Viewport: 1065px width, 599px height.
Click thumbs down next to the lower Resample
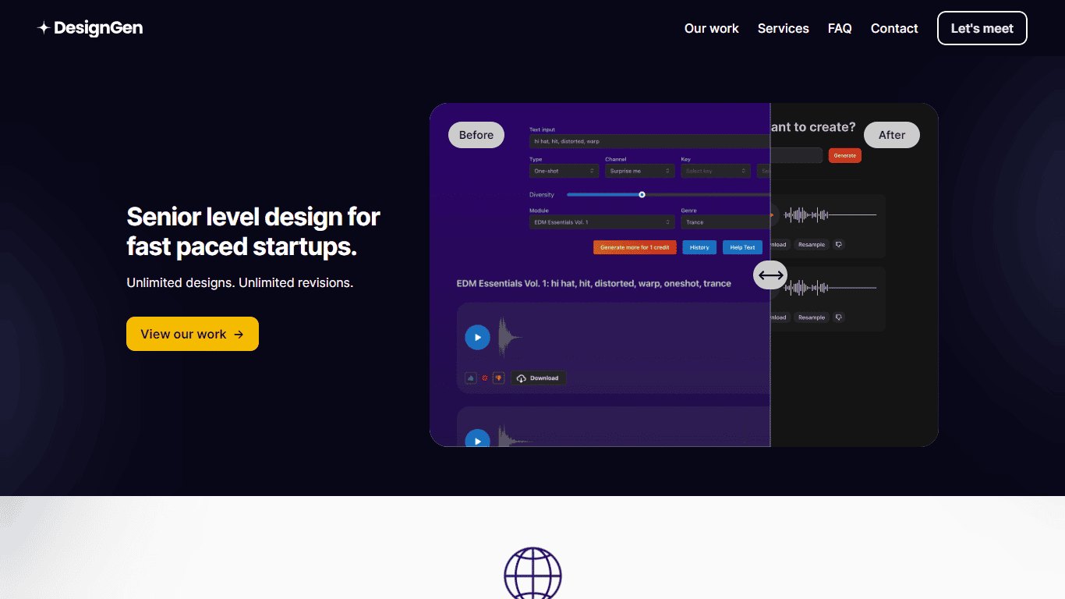(838, 317)
